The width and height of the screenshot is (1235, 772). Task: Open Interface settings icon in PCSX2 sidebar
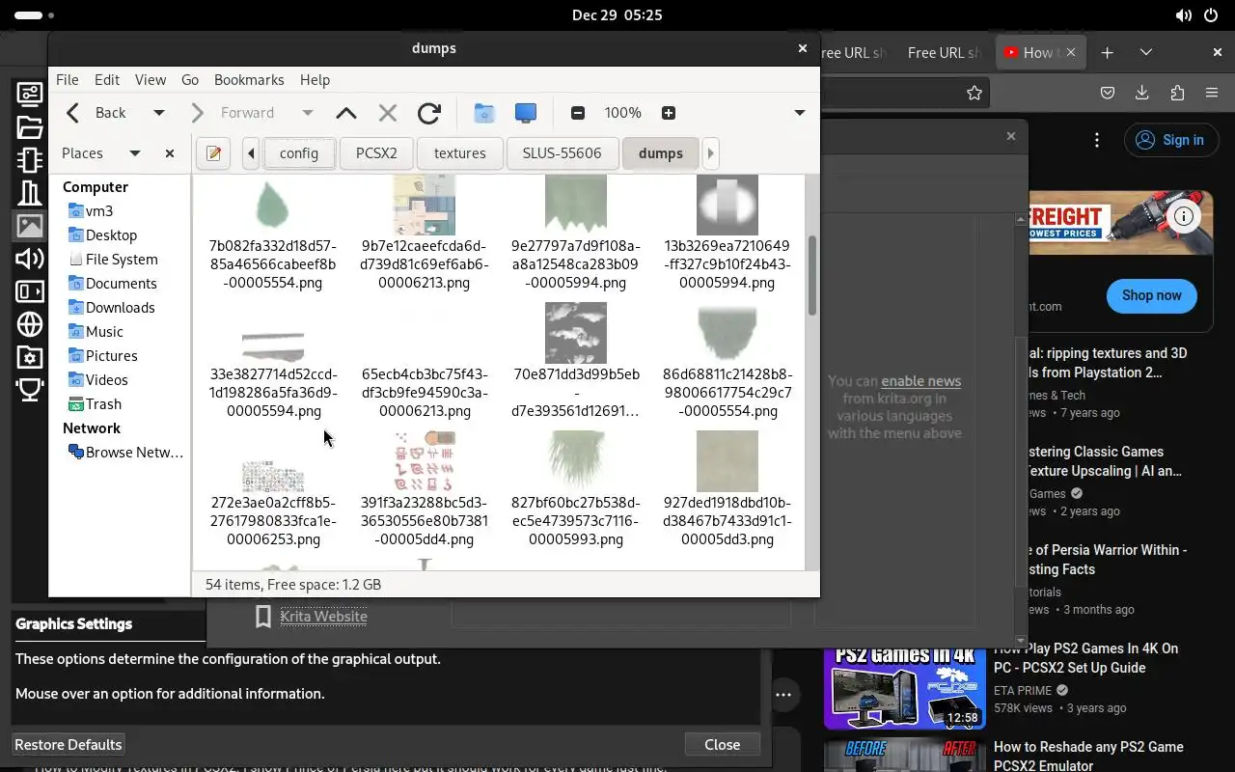click(x=30, y=94)
